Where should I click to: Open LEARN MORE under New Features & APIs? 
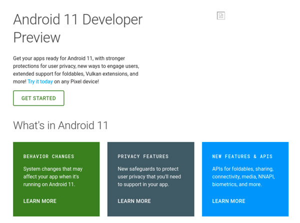pos(228,201)
